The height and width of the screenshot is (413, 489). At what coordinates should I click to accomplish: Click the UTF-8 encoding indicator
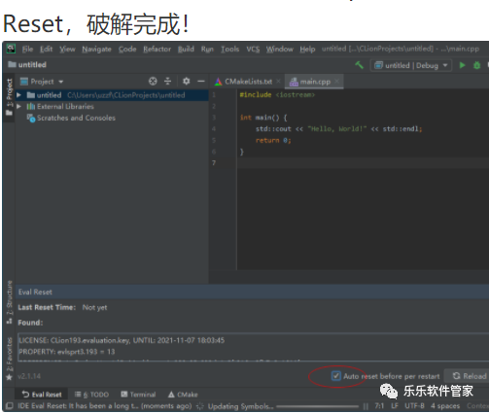(x=414, y=406)
